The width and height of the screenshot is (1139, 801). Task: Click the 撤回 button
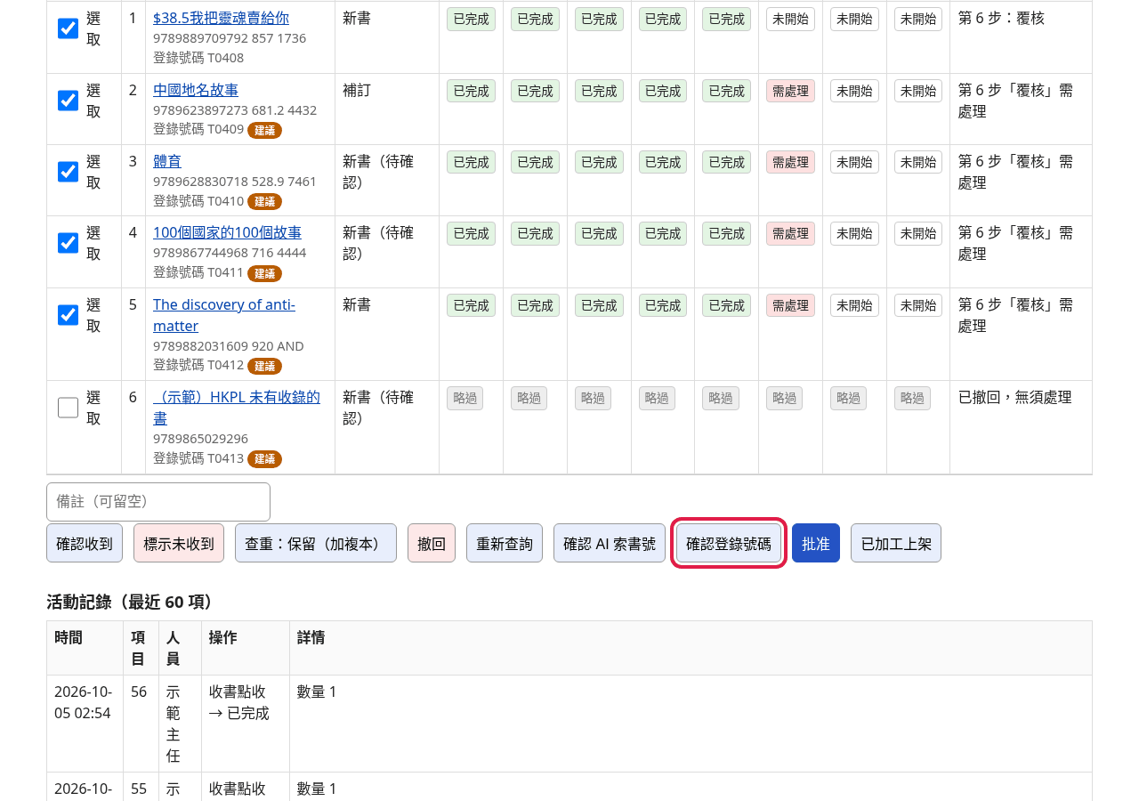coord(432,543)
